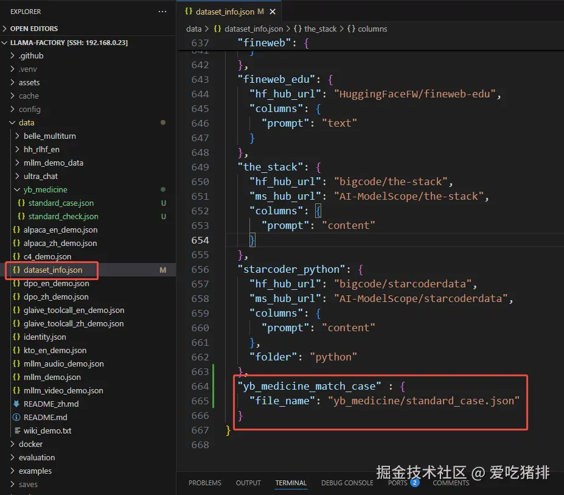Switch to the PORTS panel tab
This screenshot has height=495, width=564.
[397, 483]
